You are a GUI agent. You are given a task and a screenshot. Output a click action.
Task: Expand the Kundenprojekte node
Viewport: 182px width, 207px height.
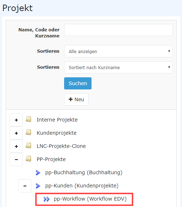coord(16,133)
